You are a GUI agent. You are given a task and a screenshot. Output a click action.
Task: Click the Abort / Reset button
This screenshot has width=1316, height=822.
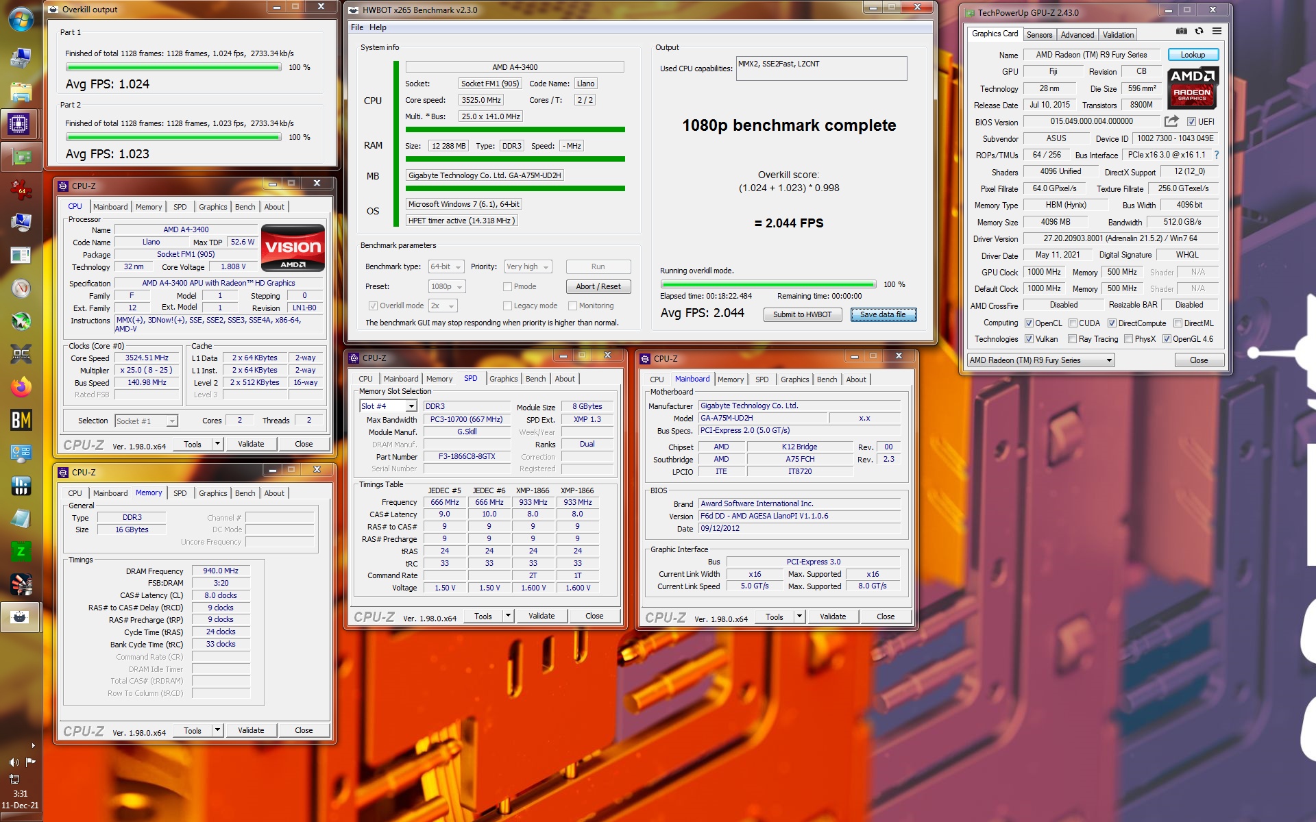pos(598,286)
